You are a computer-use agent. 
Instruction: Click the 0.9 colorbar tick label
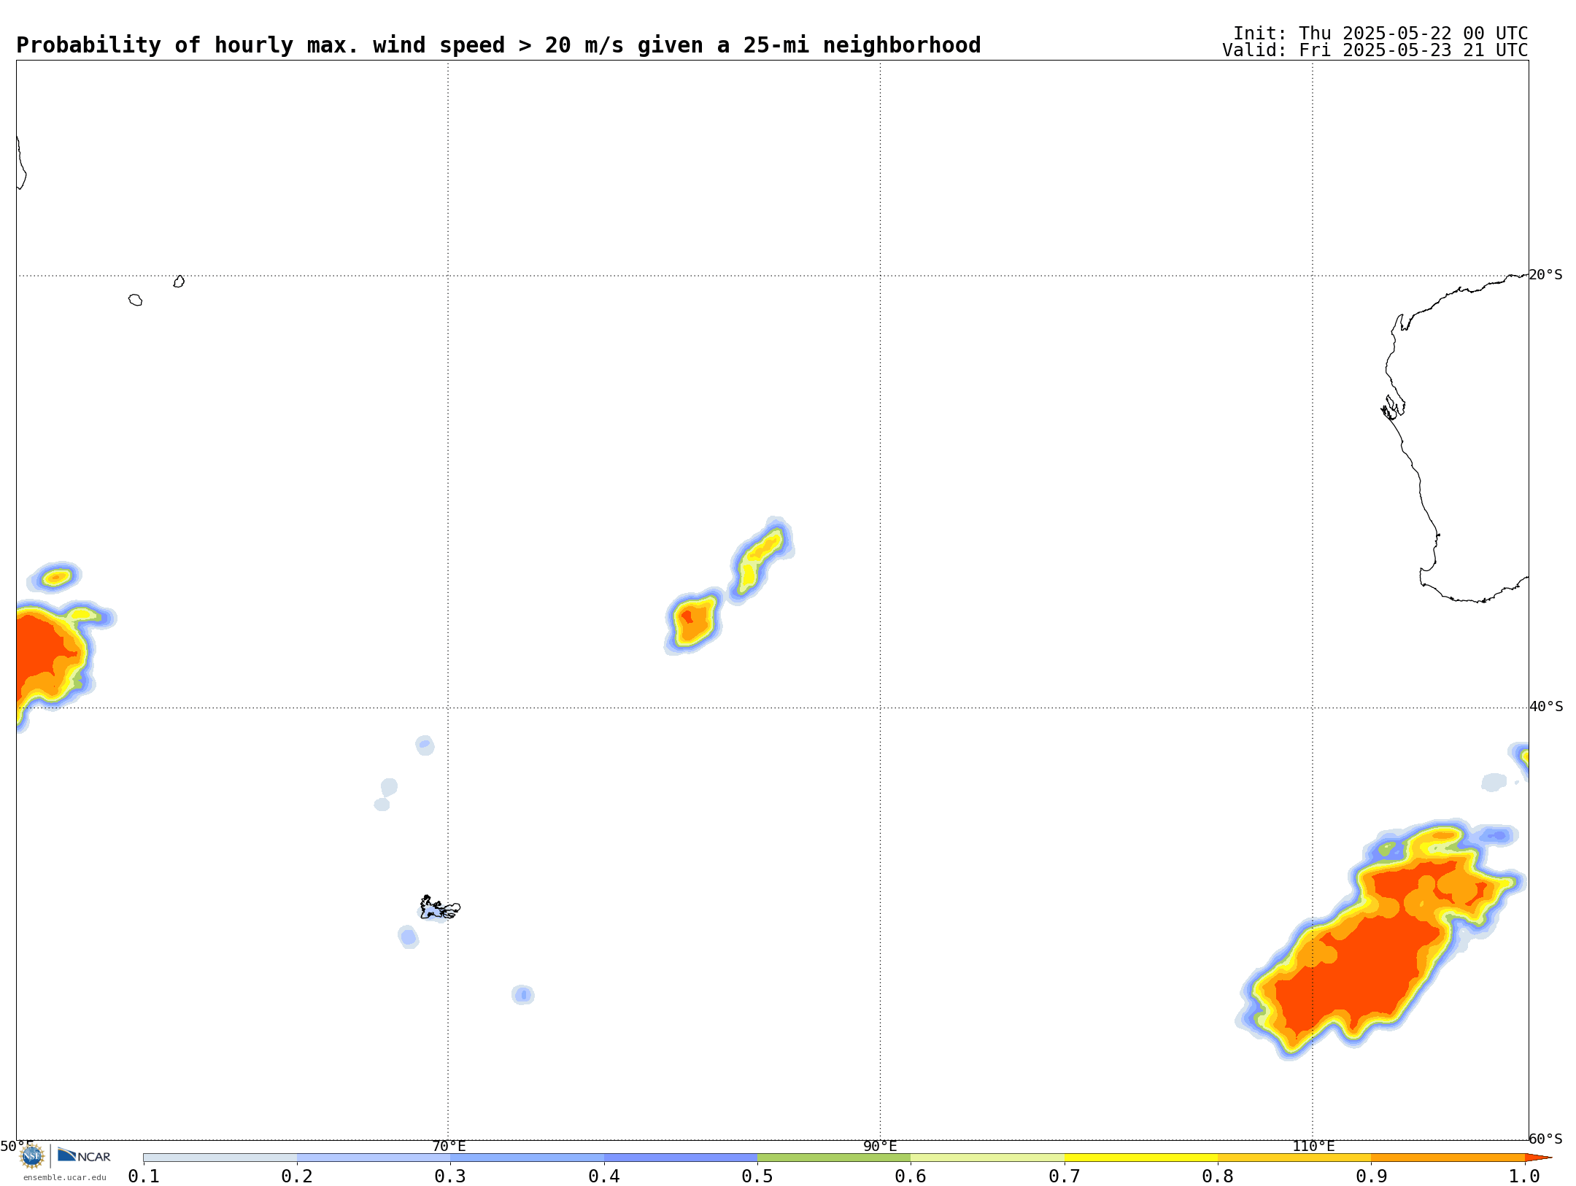1372,1176
